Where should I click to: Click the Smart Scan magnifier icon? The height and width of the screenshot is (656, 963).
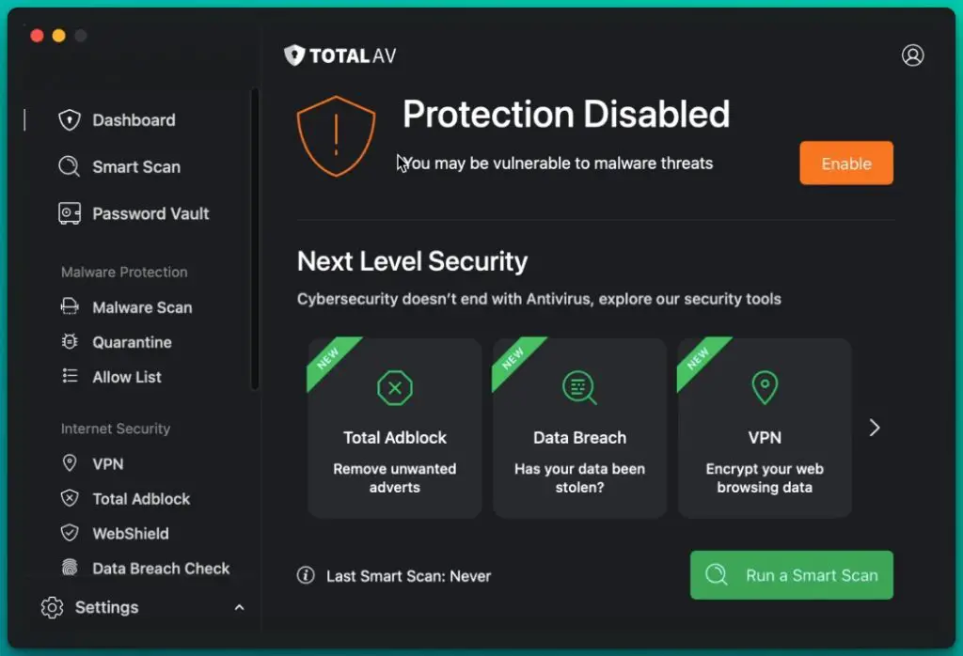(69, 167)
